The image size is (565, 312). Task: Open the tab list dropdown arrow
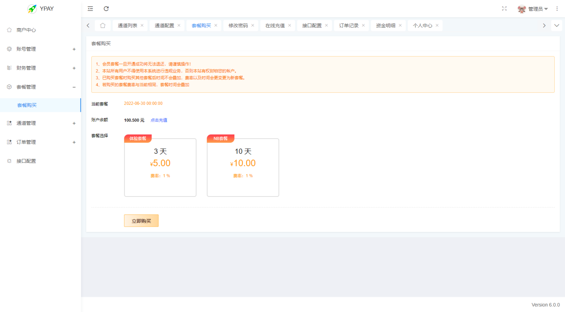pyautogui.click(x=557, y=25)
